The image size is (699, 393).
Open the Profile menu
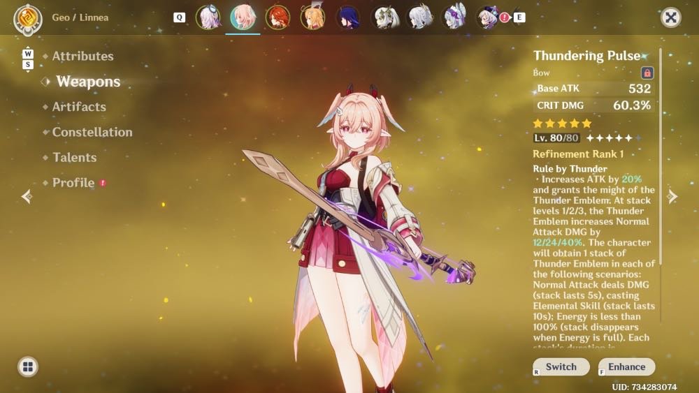[x=73, y=183]
